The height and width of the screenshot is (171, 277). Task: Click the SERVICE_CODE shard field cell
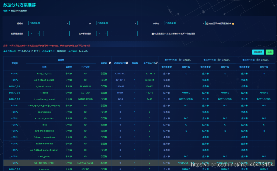coord(85,163)
